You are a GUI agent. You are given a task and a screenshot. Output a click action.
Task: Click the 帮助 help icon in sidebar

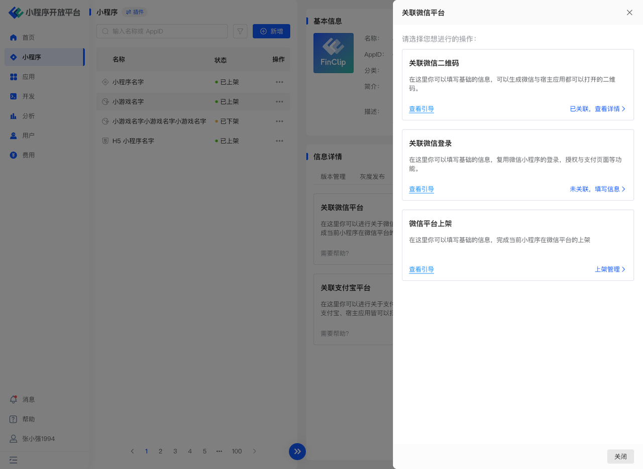click(x=14, y=419)
